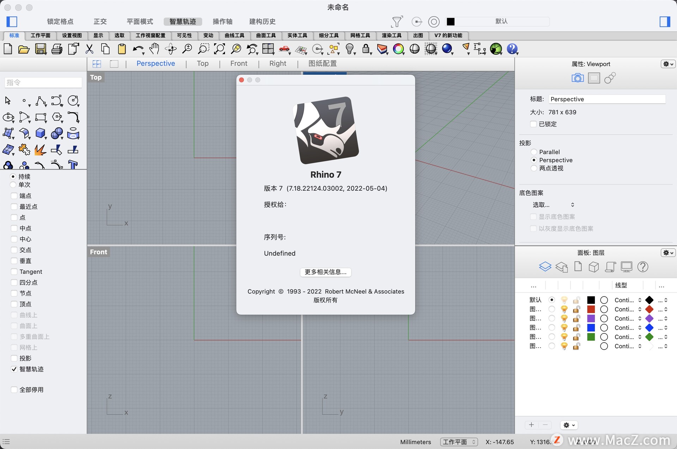The image size is (677, 449).
Task: Open linetype dropdown of red layer
Action: point(628,309)
